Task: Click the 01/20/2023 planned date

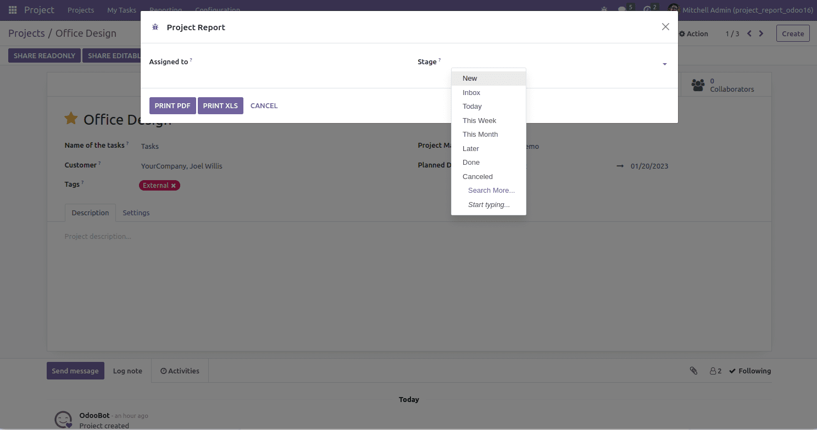Action: (649, 166)
